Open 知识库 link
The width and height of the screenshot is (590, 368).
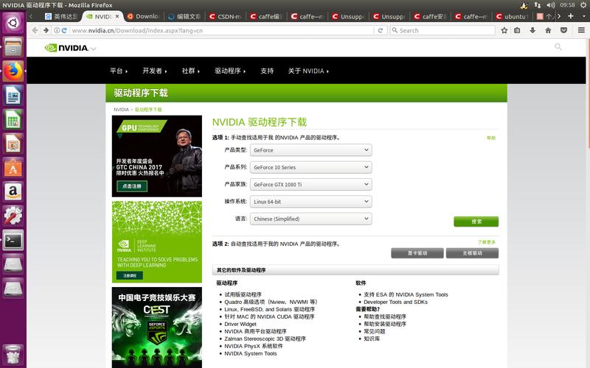click(x=372, y=339)
